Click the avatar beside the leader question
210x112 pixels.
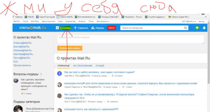point(16,81)
